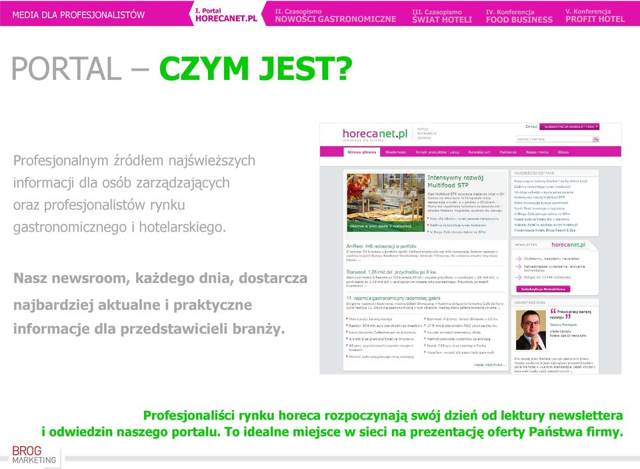Click bold text Nasz newsroom, każdego dnia

pos(161,303)
